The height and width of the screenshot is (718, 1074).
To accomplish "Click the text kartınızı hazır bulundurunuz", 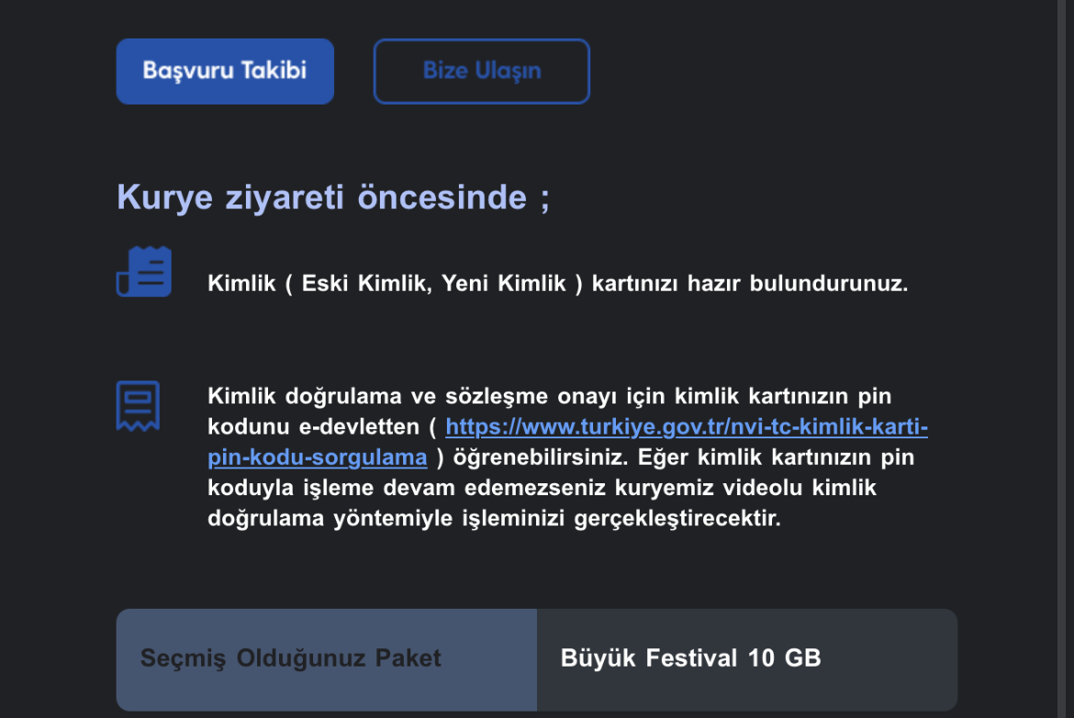I will (x=749, y=283).
